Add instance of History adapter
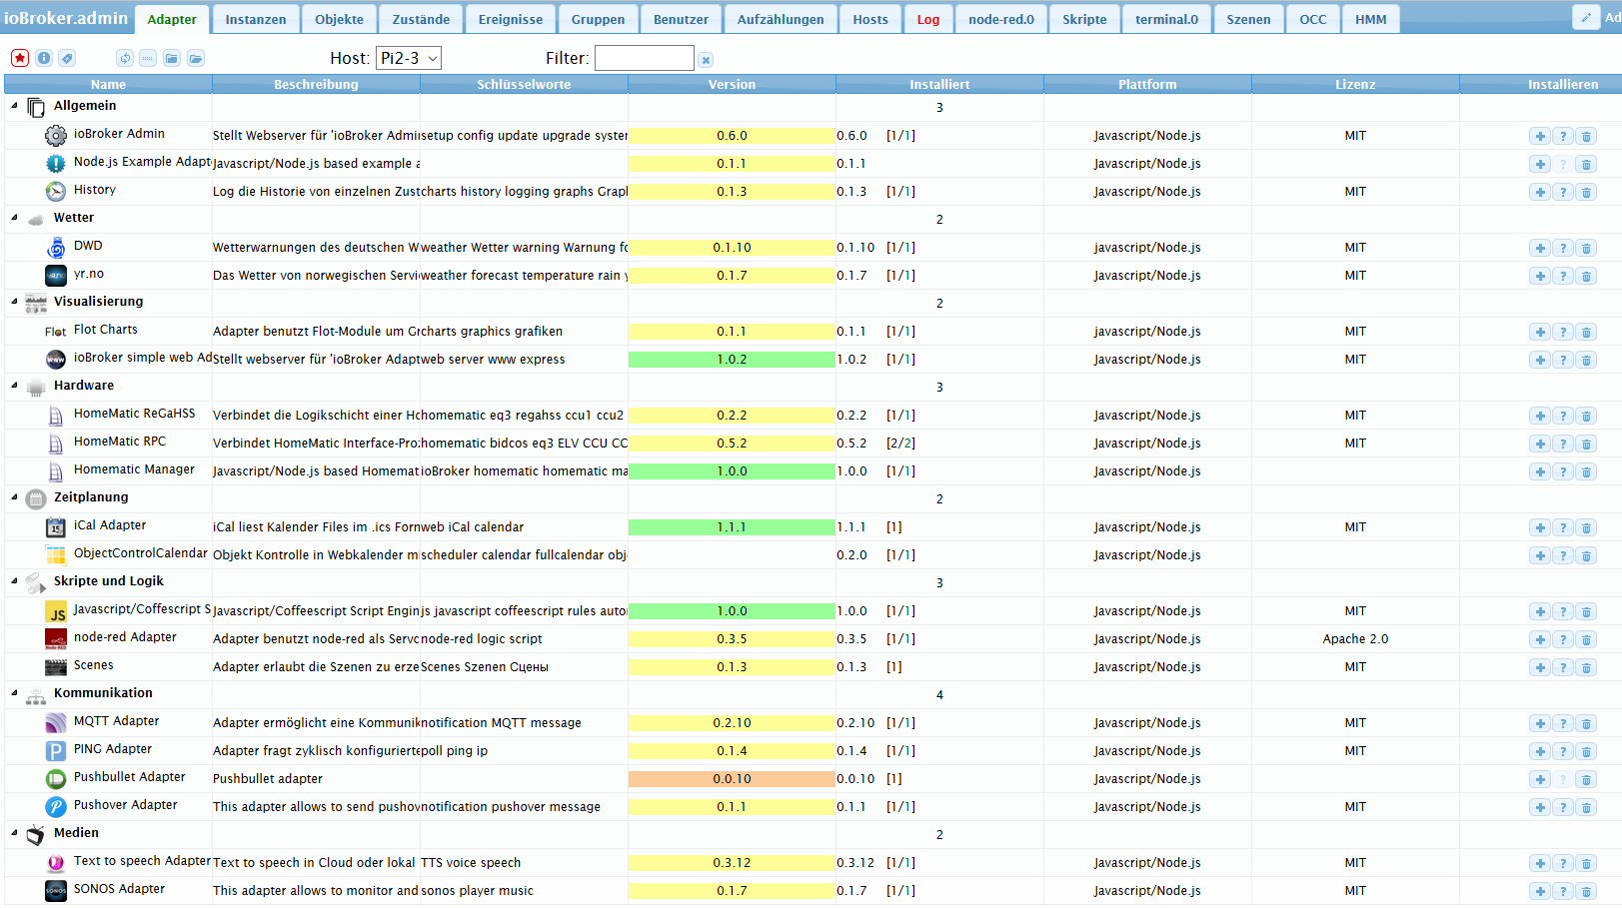This screenshot has width=1622, height=908. (x=1540, y=192)
